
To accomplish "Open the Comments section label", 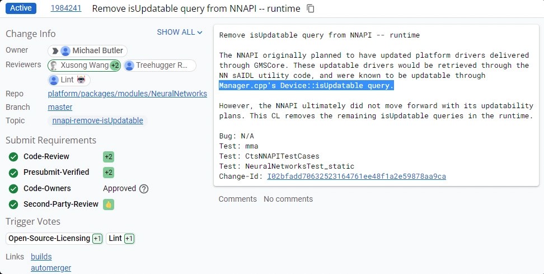I will pos(237,199).
